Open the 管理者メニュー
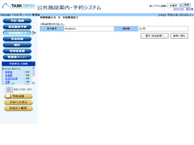This screenshot has width=194, height=145. click(x=17, y=57)
